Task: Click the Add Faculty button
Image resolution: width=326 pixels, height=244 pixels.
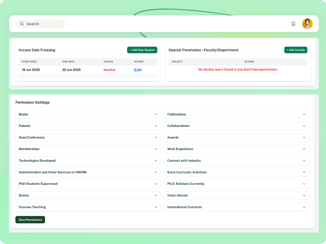Action: 296,50
